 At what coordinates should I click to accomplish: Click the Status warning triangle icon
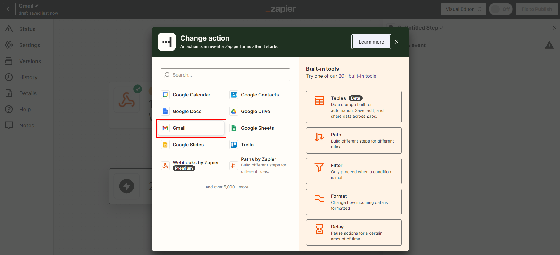click(x=9, y=29)
